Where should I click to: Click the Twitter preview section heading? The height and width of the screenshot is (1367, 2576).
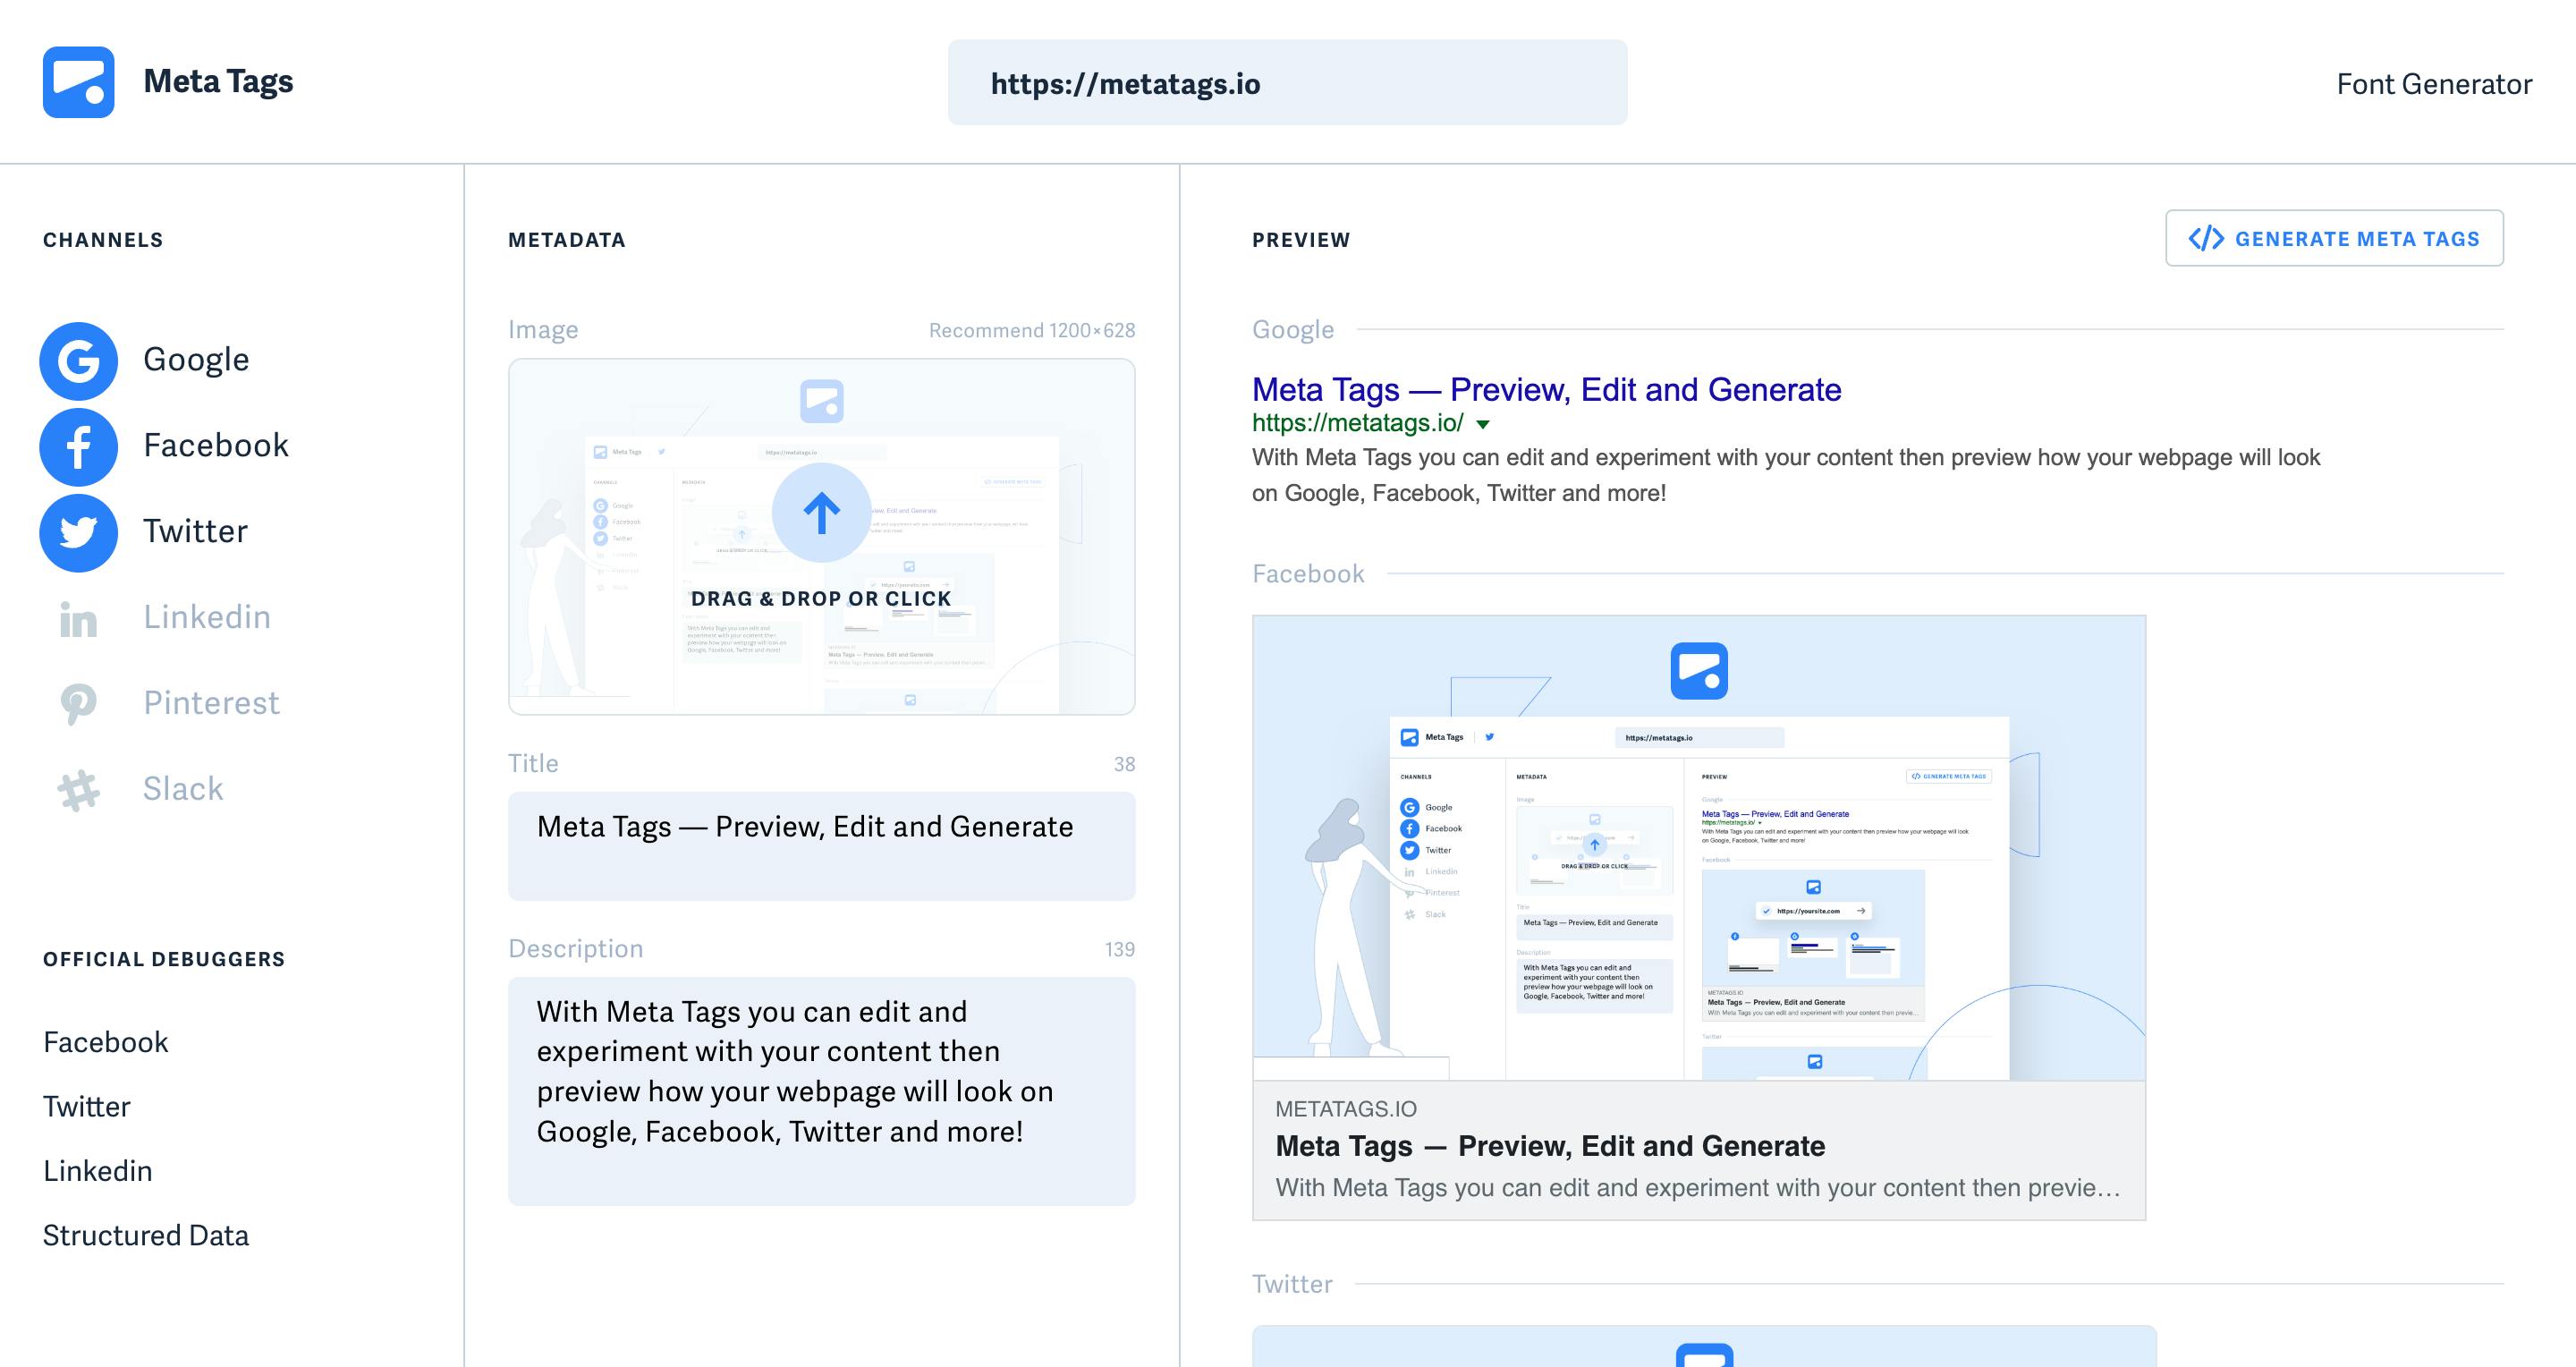1292,1284
